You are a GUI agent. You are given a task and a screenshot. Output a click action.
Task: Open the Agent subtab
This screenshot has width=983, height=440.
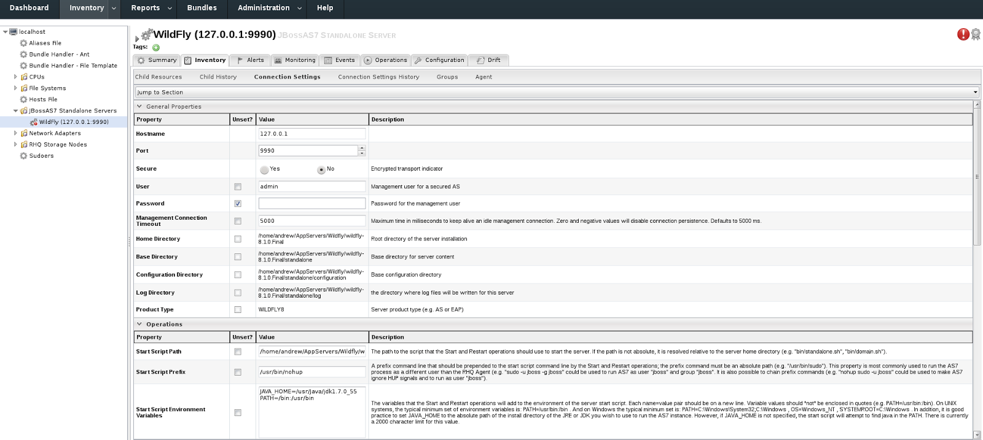point(484,77)
